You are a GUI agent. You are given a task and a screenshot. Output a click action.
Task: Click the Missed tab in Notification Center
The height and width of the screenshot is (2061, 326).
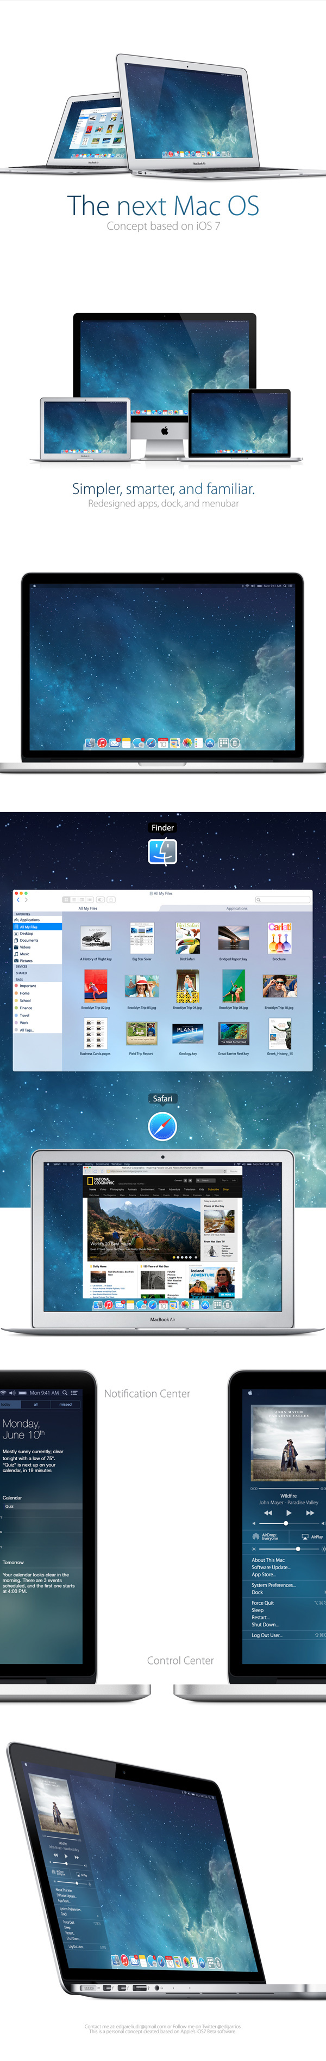[x=66, y=1404]
